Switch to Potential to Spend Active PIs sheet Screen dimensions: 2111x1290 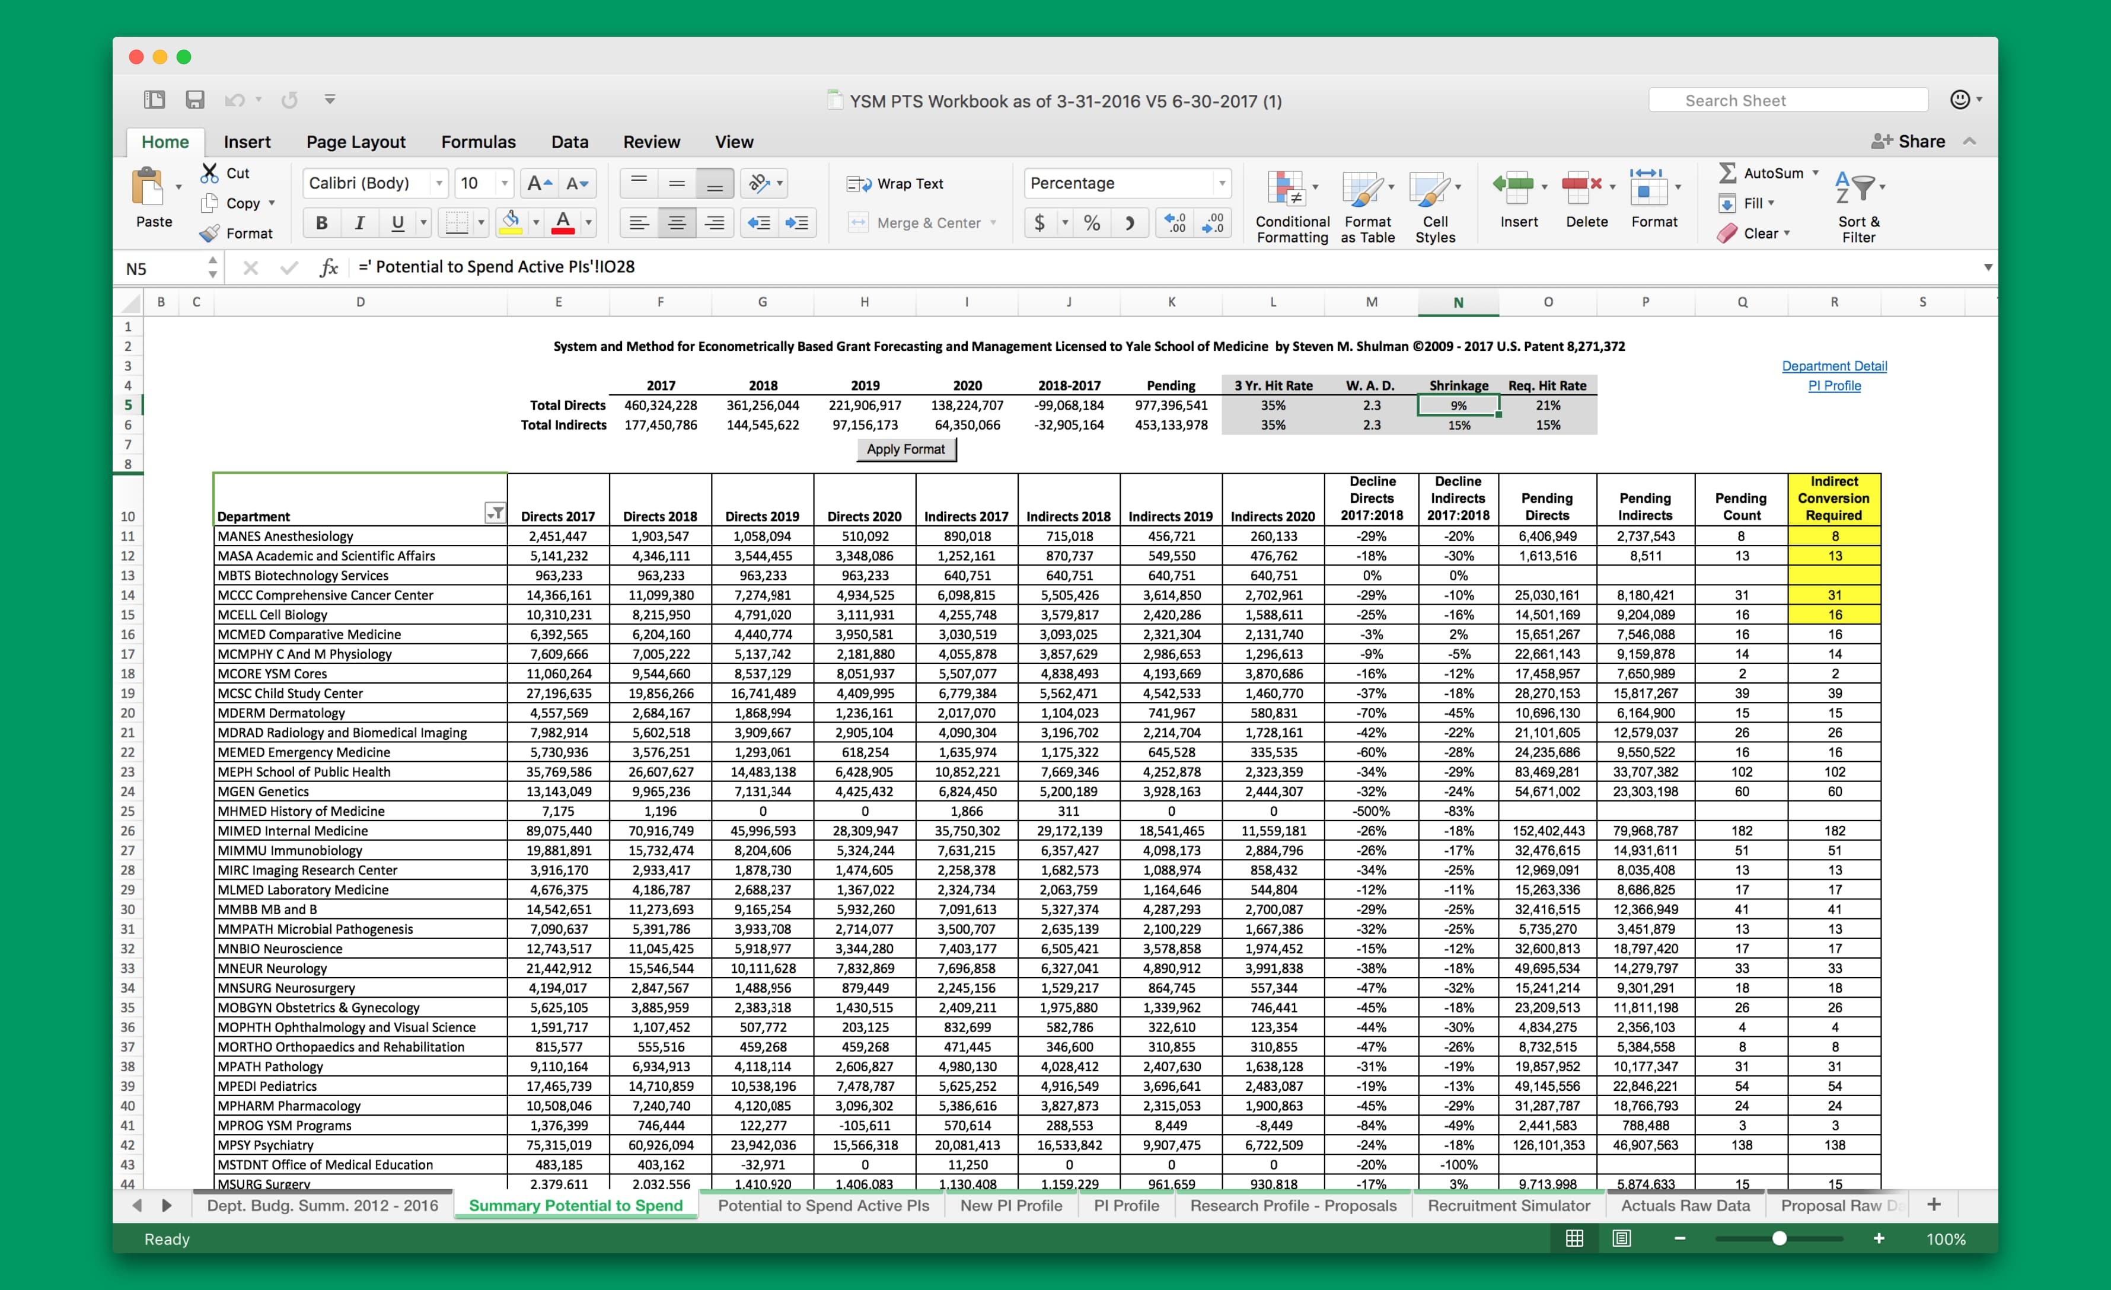click(822, 1205)
